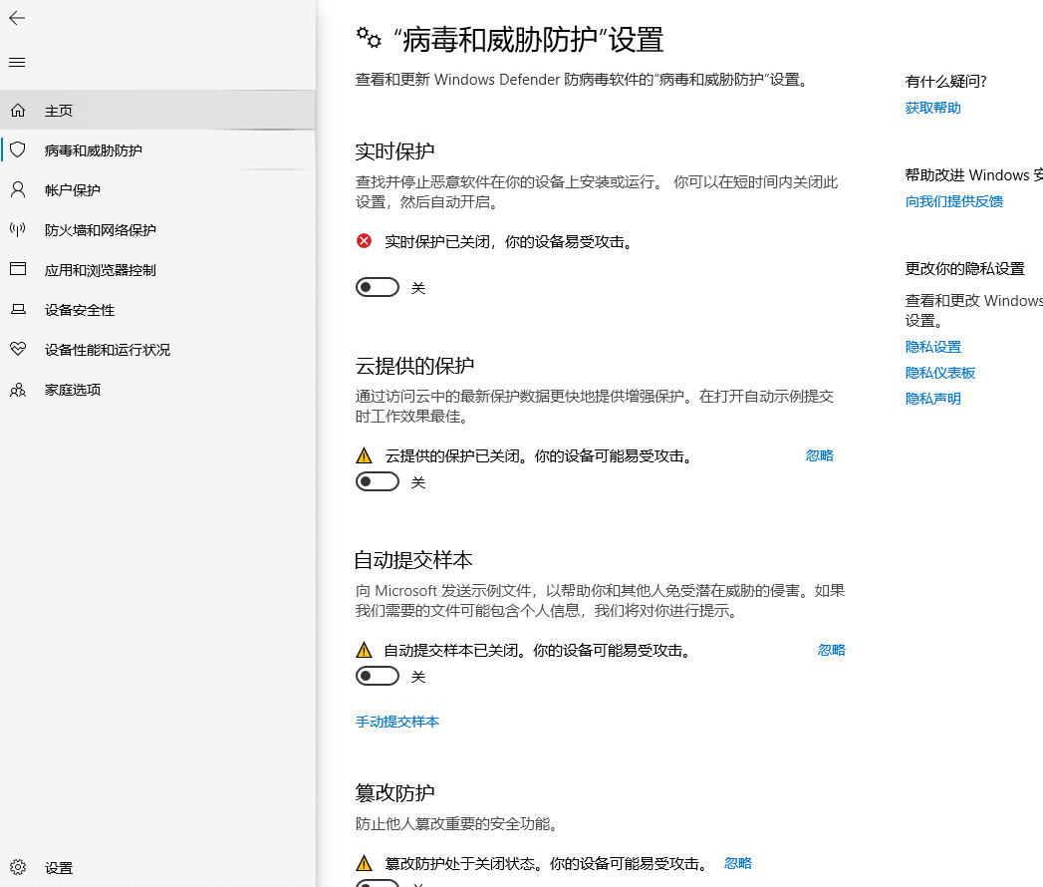Enable the 实时保护 toggle switch

pos(377,286)
